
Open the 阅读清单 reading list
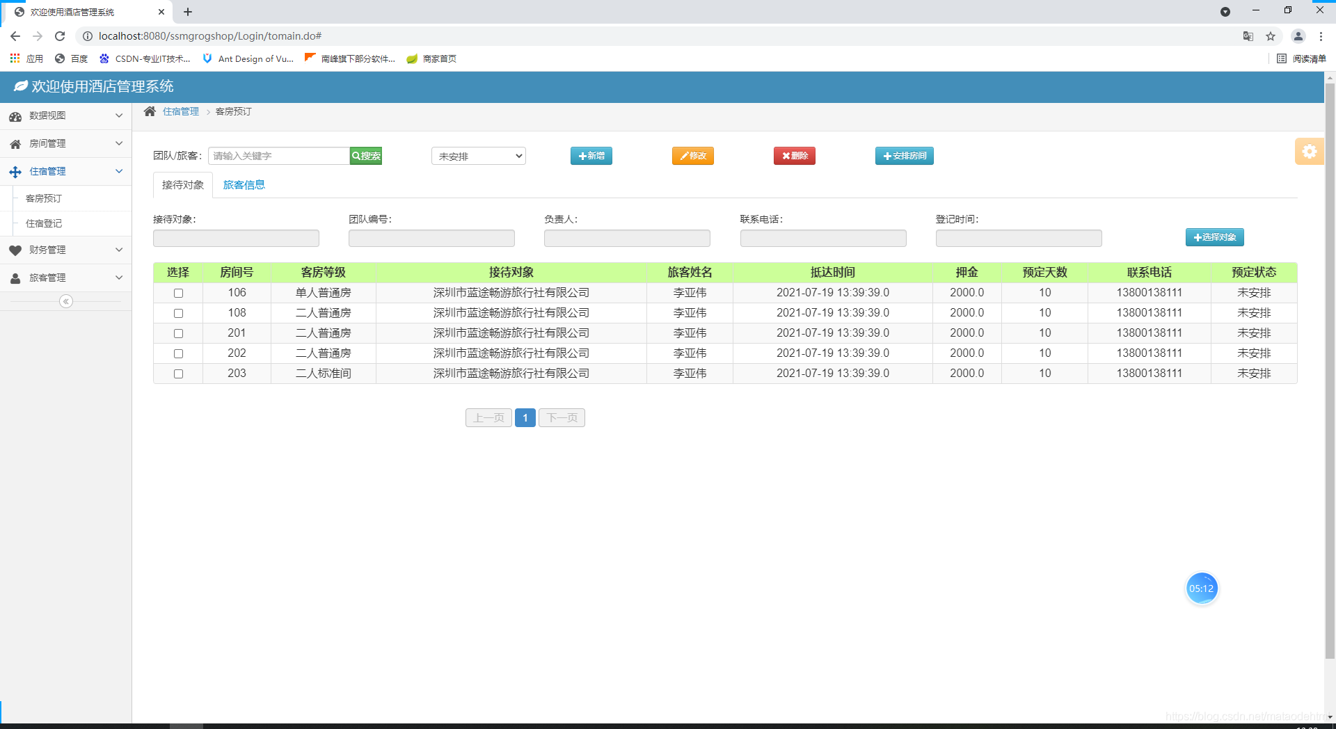click(1301, 58)
